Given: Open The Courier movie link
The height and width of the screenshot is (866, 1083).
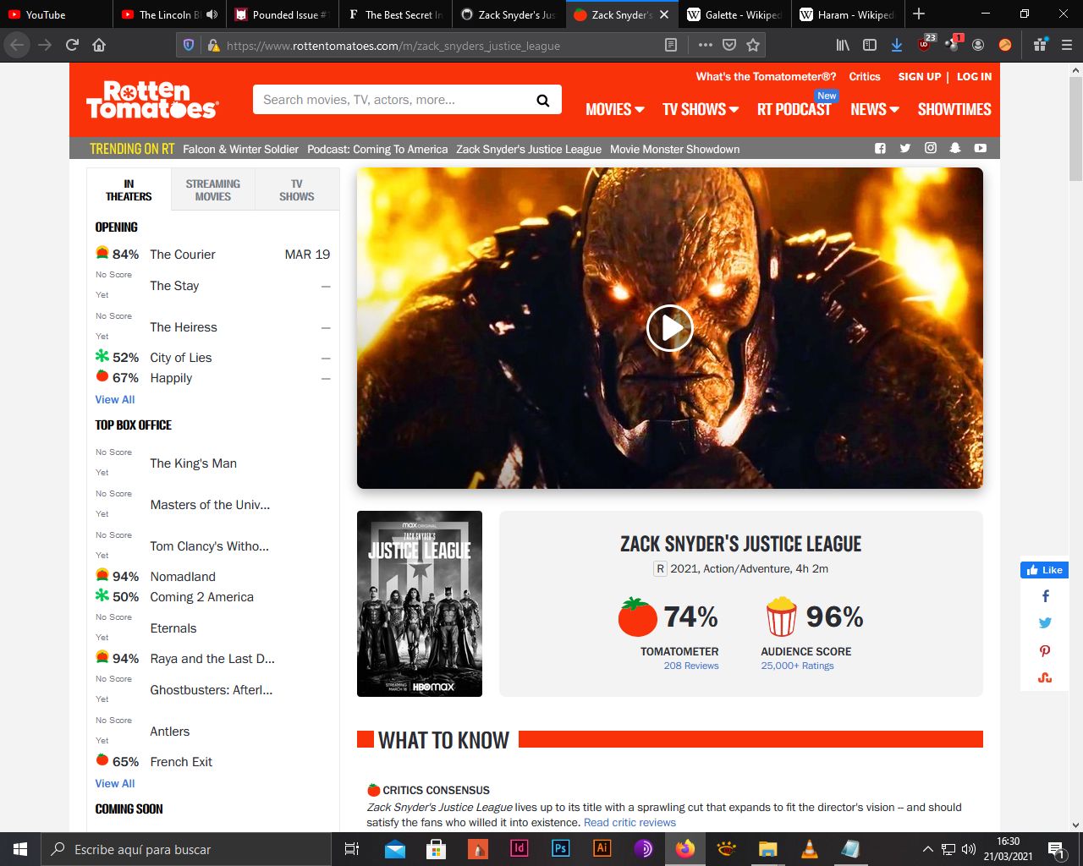Looking at the screenshot, I should click(x=183, y=255).
